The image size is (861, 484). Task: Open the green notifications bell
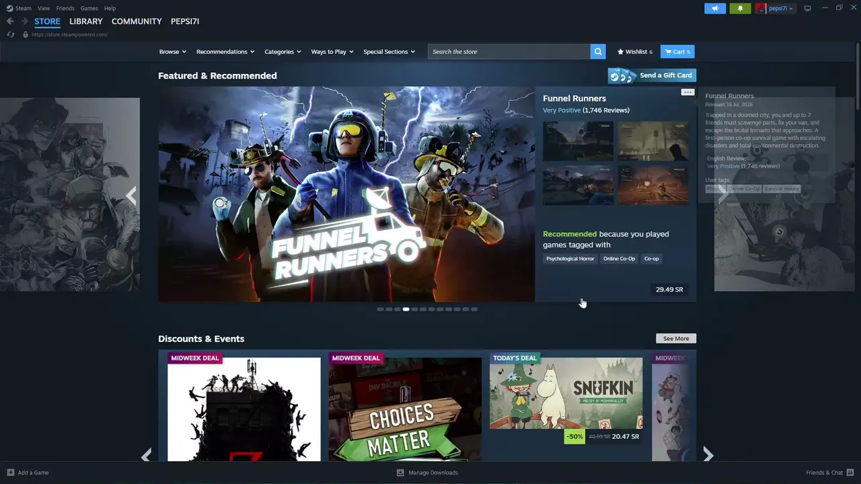(741, 8)
